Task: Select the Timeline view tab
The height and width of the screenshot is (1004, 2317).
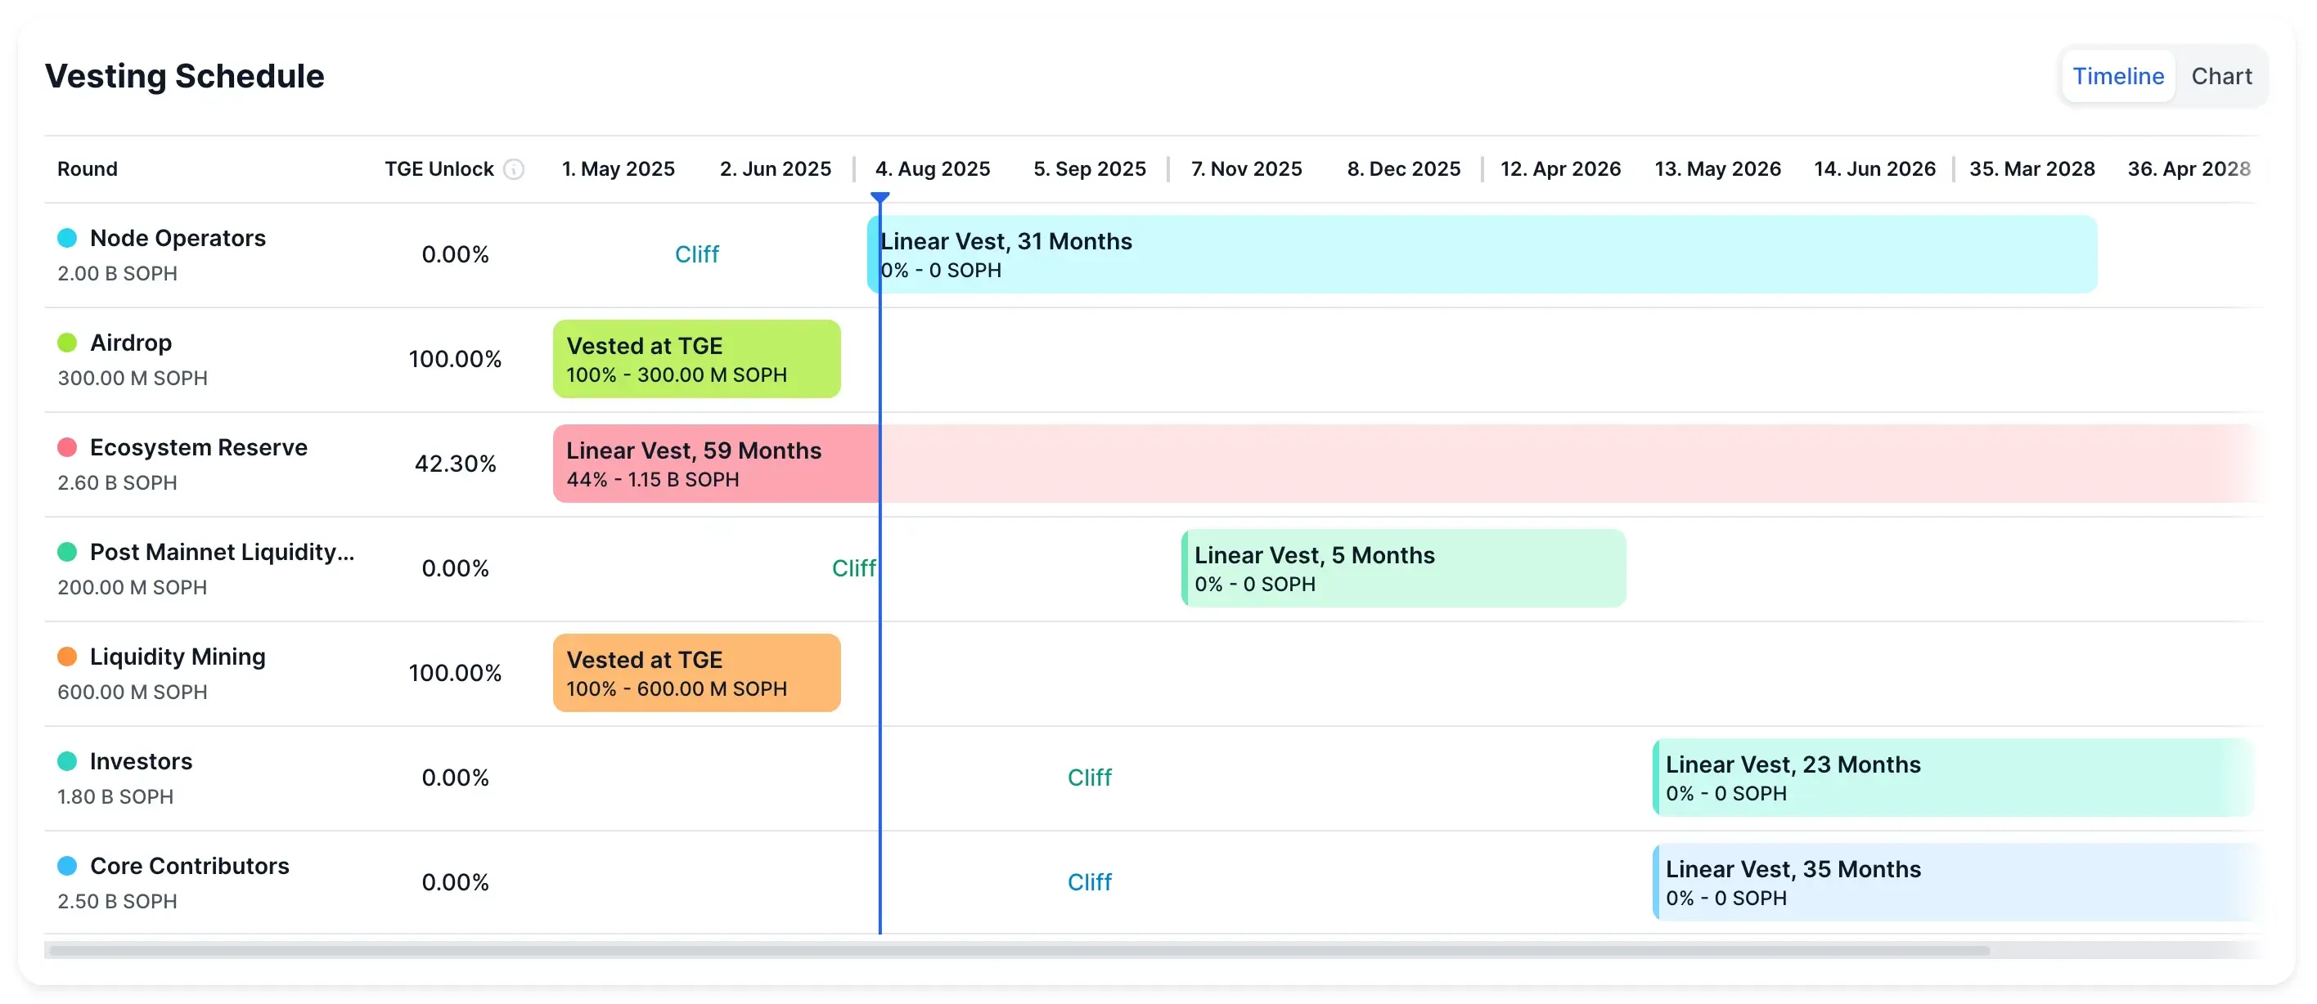Action: (2118, 75)
